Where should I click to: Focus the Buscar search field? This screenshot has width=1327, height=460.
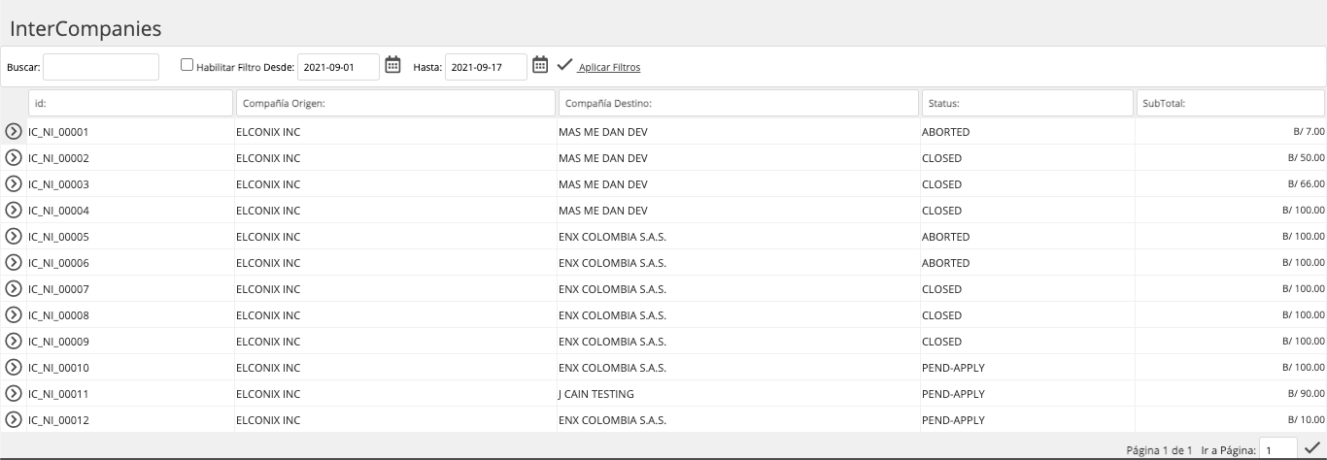(101, 67)
